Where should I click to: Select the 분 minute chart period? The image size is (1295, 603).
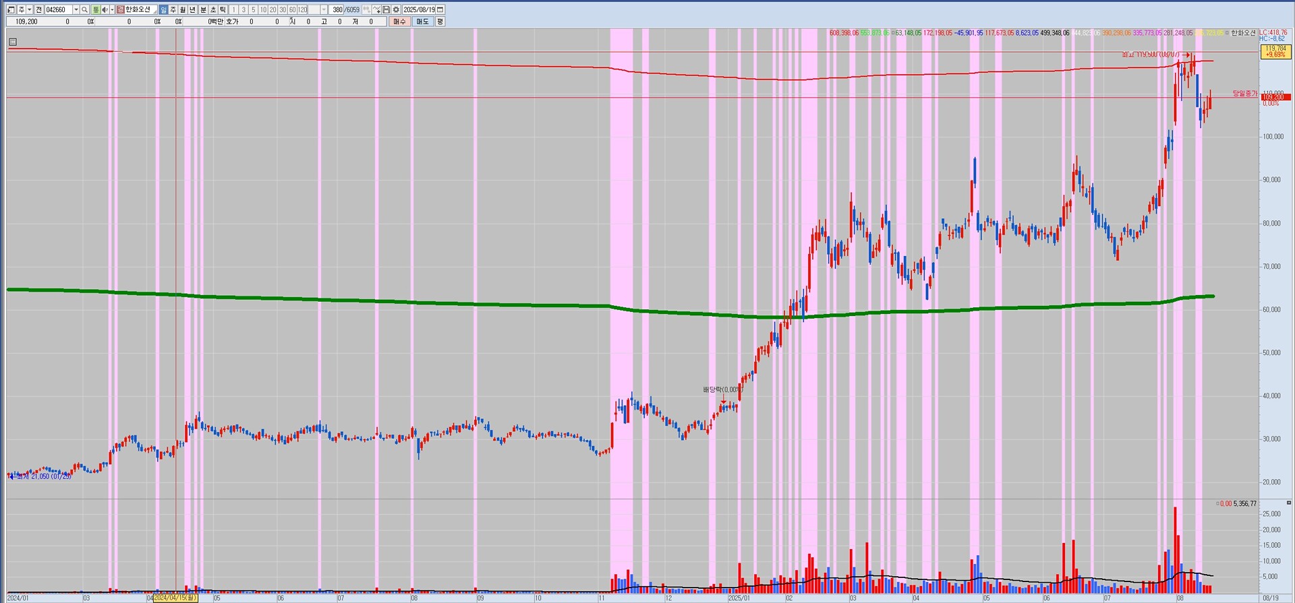(203, 9)
